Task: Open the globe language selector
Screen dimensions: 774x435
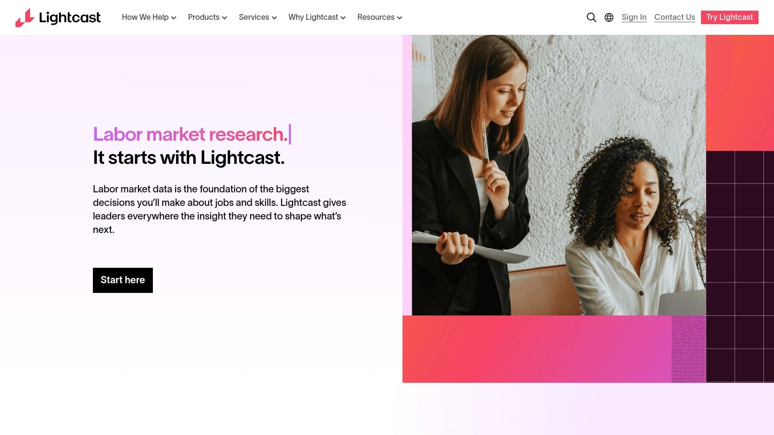Action: point(609,17)
